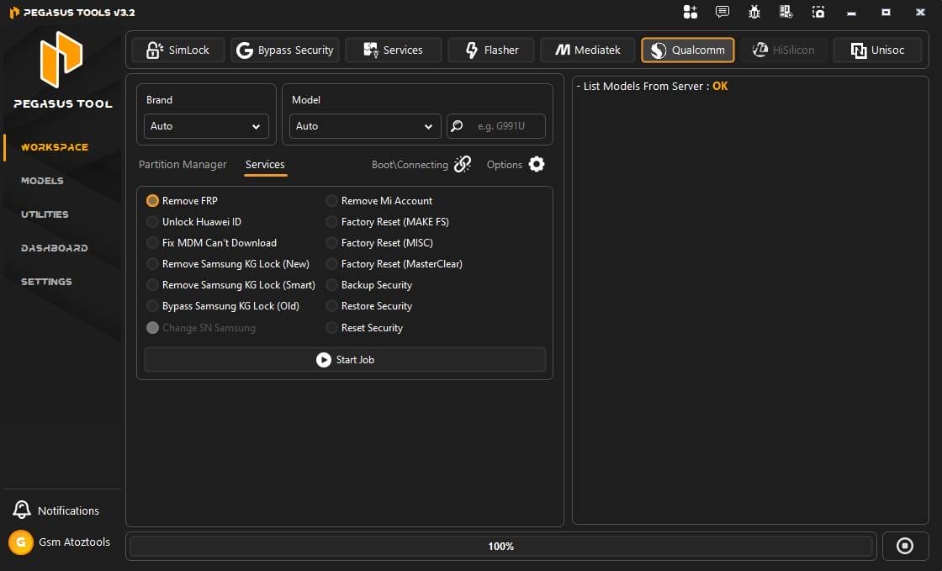
Task: Click the add-apps grid icon in title bar
Action: [x=691, y=12]
